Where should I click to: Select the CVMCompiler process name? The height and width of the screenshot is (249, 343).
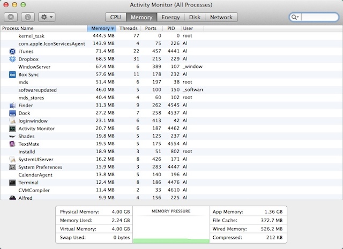coord(34,190)
